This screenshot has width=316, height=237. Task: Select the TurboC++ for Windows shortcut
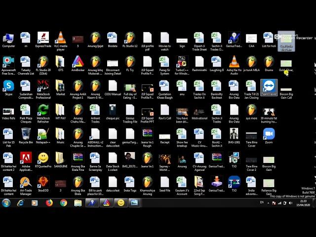coord(182,65)
